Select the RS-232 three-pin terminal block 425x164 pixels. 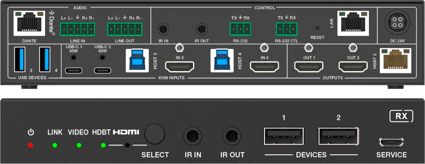(240, 29)
